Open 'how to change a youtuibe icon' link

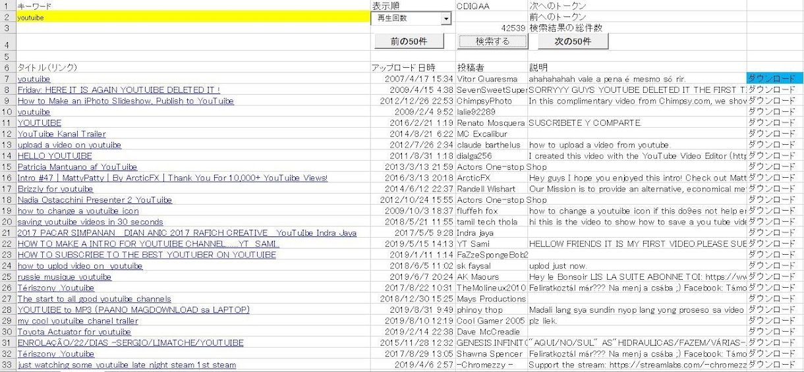click(x=78, y=211)
